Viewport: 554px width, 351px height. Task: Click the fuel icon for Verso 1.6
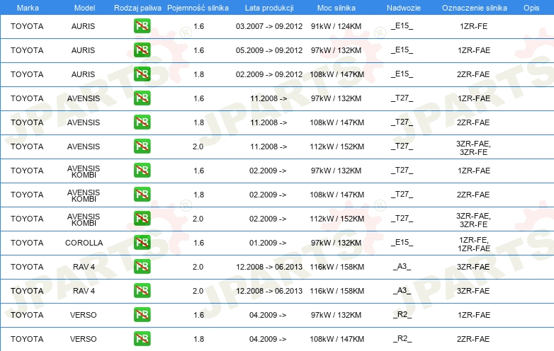coord(142,315)
